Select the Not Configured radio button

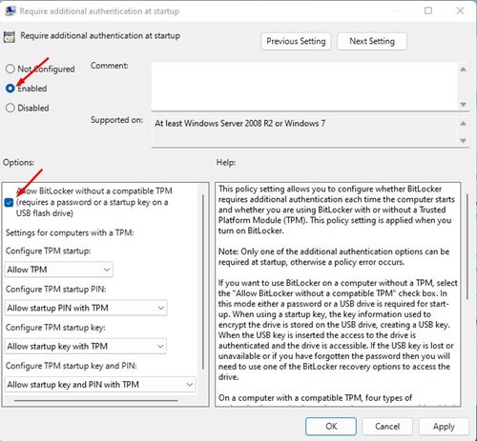pyautogui.click(x=10, y=69)
